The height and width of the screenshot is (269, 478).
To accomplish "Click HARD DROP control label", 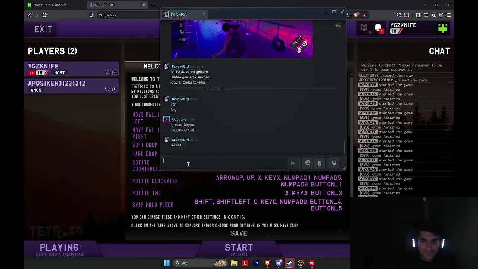I will [145, 154].
